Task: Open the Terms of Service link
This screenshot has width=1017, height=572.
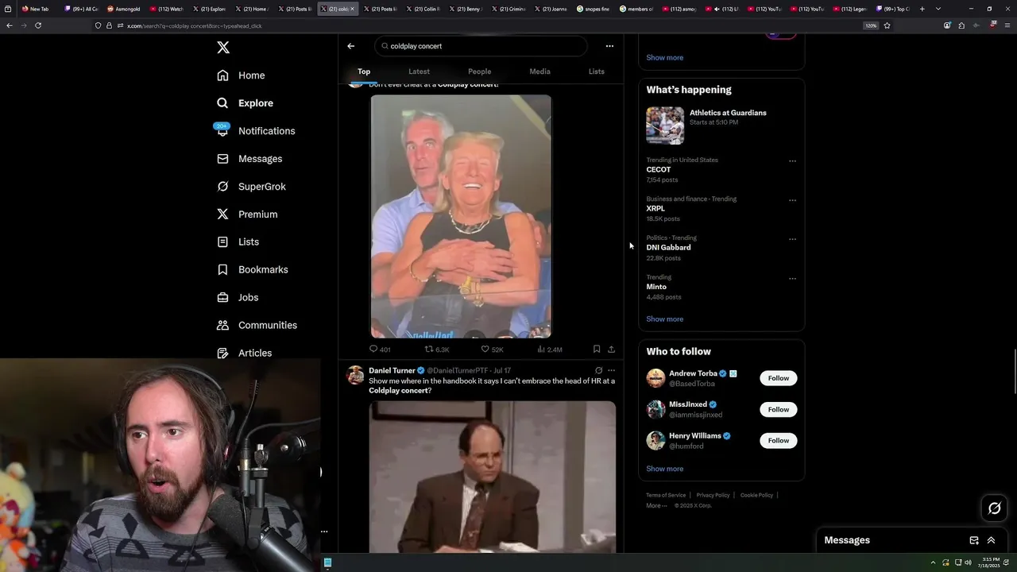Action: [666, 495]
